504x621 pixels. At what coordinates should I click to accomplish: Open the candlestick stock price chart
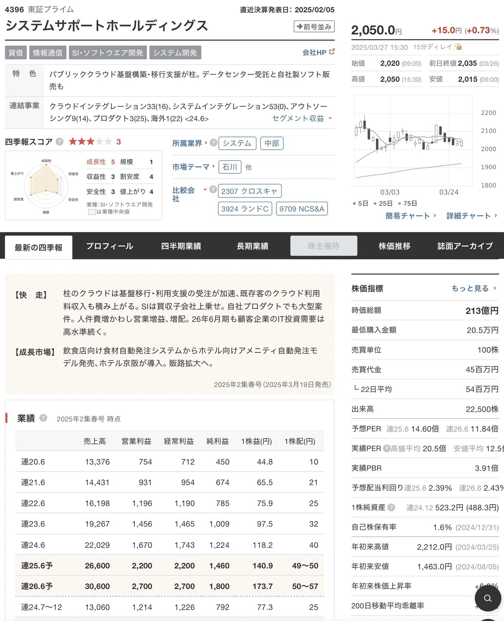413,141
